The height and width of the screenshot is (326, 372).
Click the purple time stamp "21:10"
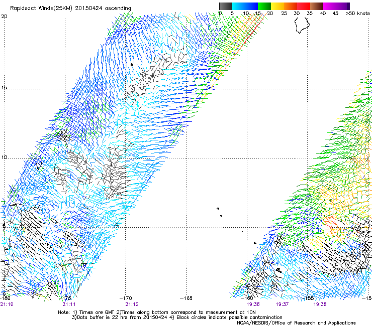pos(7,304)
